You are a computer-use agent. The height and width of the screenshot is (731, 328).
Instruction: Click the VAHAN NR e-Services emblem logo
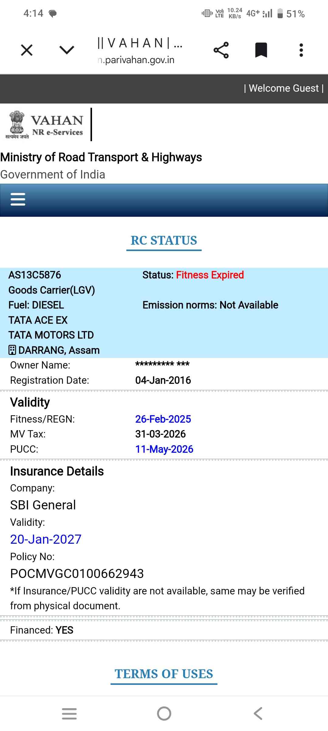point(44,125)
